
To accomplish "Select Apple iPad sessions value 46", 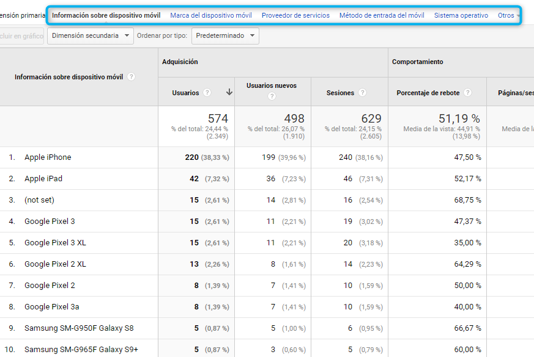I will tap(347, 179).
